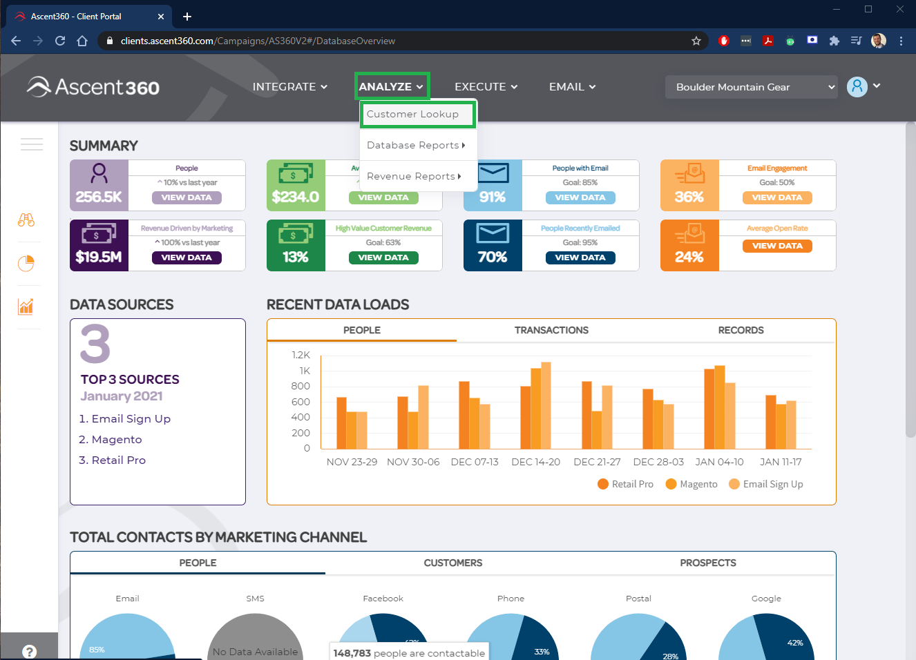Go back to the previous browser page

point(16,41)
